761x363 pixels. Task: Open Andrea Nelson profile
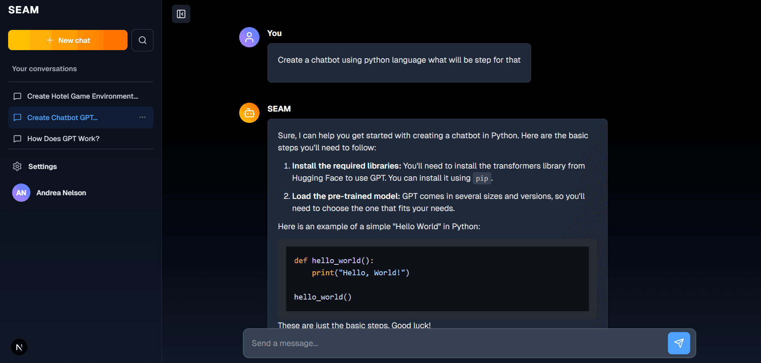81,193
